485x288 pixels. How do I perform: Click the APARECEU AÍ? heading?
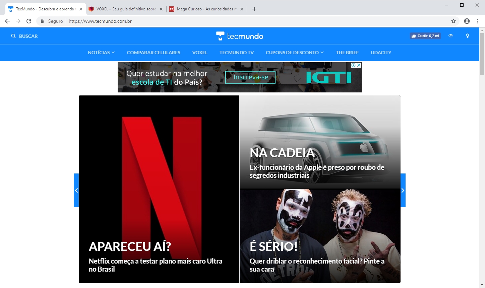pyautogui.click(x=130, y=246)
